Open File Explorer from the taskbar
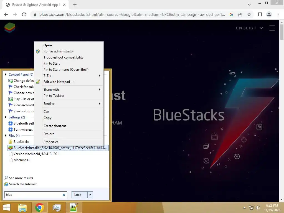The width and height of the screenshot is (284, 213). coord(22,207)
